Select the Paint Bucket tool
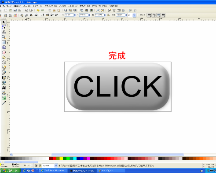Screen dimensions: 216x173 pyautogui.click(x=4, y=83)
